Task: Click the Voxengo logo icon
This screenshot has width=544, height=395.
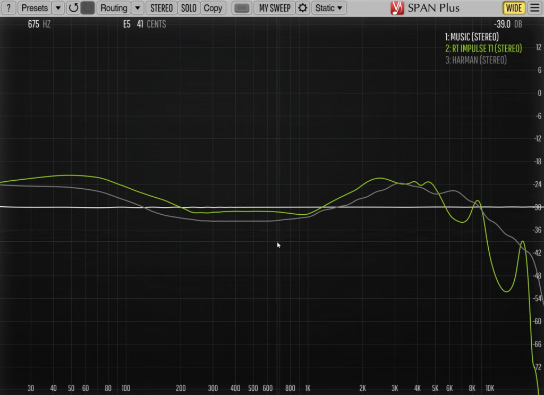Action: click(397, 7)
